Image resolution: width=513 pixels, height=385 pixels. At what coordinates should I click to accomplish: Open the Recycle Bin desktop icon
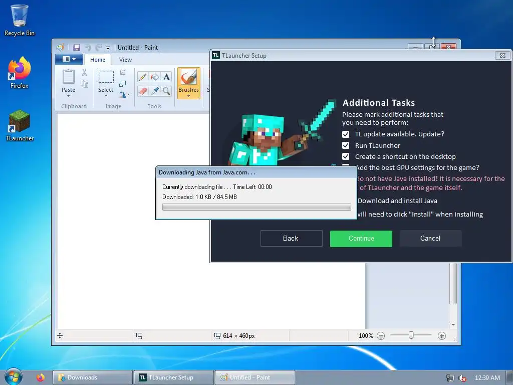(x=20, y=20)
